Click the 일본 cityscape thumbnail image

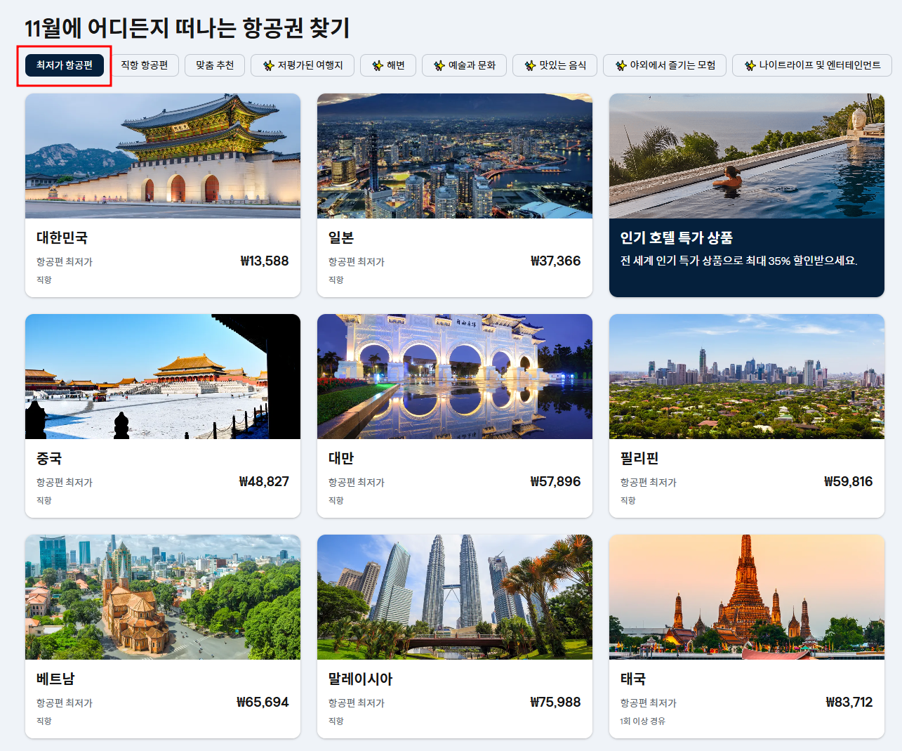tap(455, 156)
